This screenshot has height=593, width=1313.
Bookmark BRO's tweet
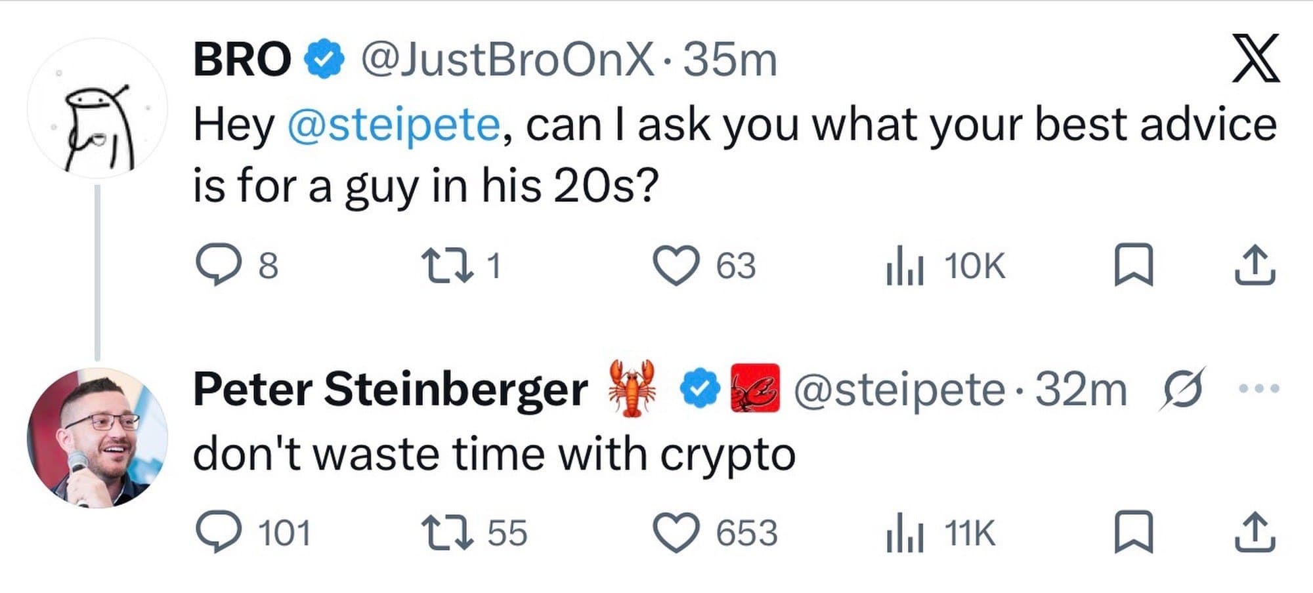(1133, 266)
